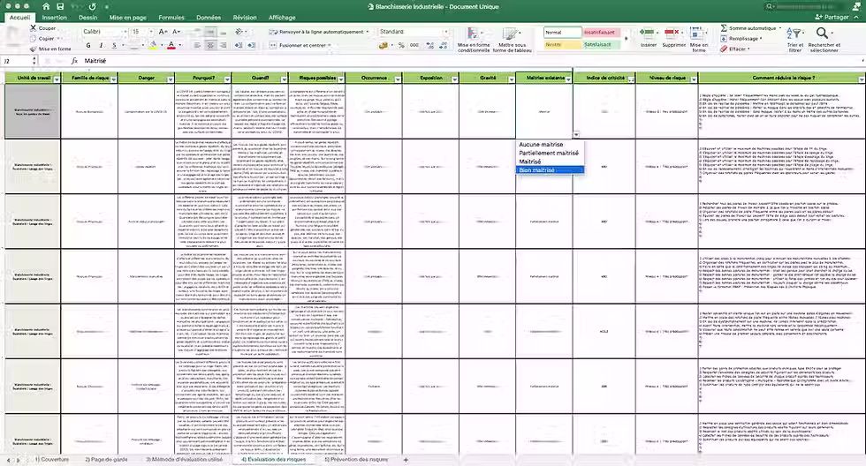Open filter arrow on Danger column

170,79
